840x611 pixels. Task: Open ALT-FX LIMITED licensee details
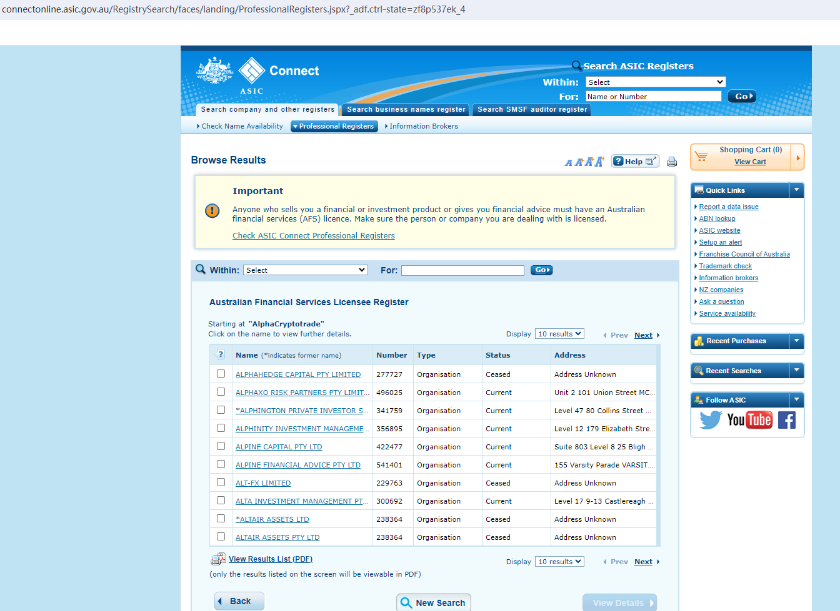pos(263,483)
